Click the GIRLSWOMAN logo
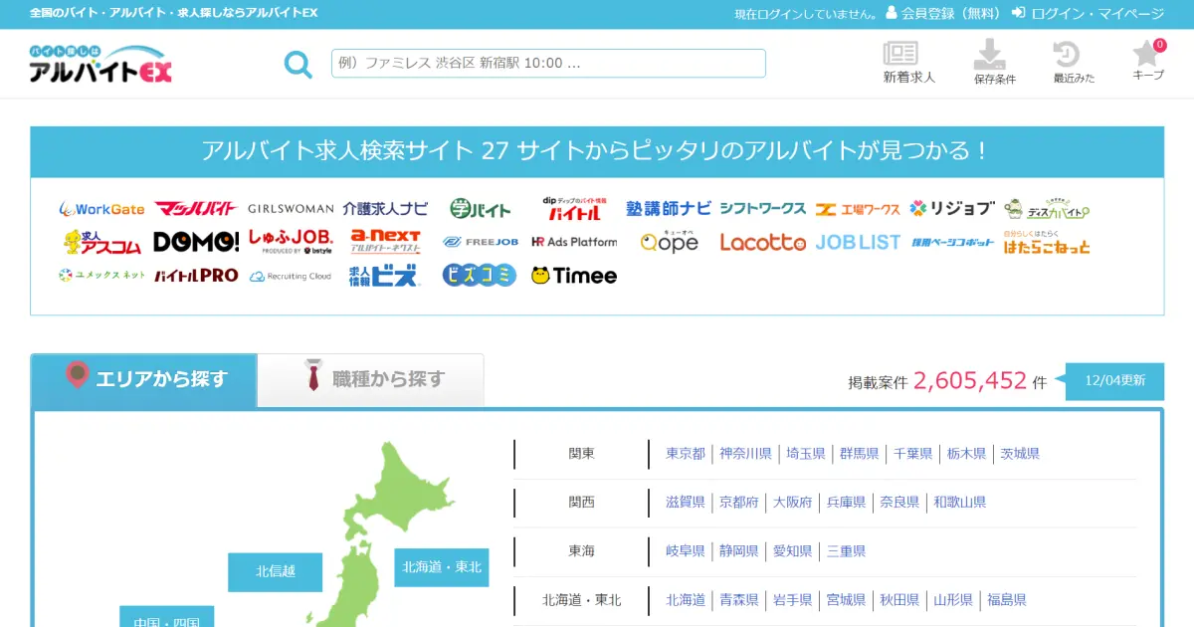Viewport: 1194px width, 627px height. [x=291, y=209]
